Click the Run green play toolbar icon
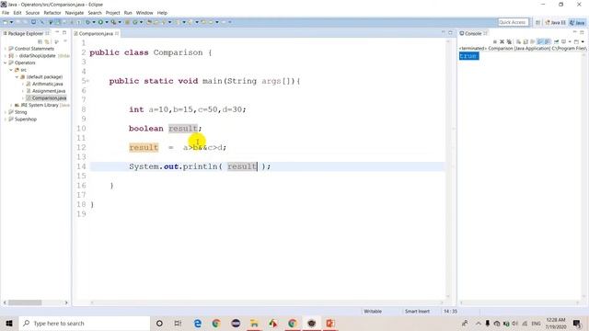 [x=100, y=22]
